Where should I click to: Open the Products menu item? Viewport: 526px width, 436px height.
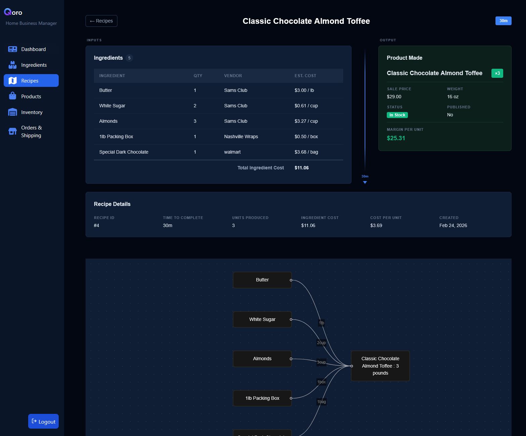[31, 97]
